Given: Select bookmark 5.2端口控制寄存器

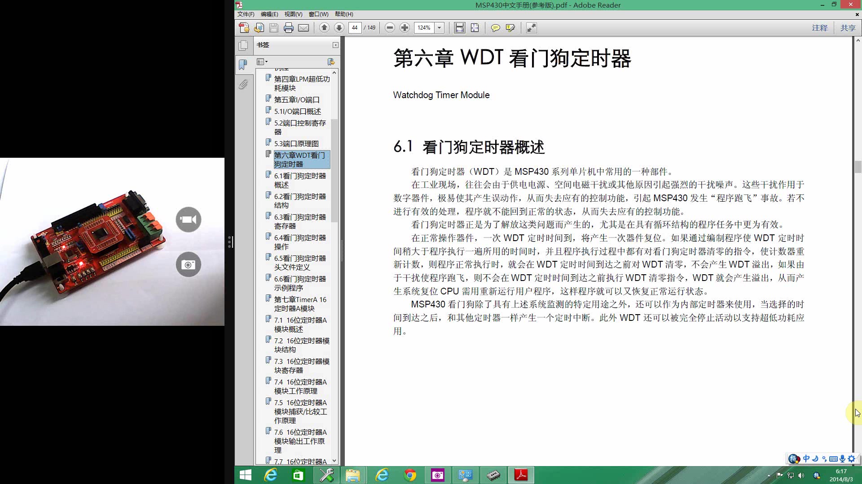Looking at the screenshot, I should 300,127.
